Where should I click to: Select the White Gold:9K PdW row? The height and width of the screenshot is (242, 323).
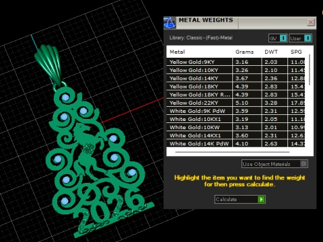tap(236, 111)
